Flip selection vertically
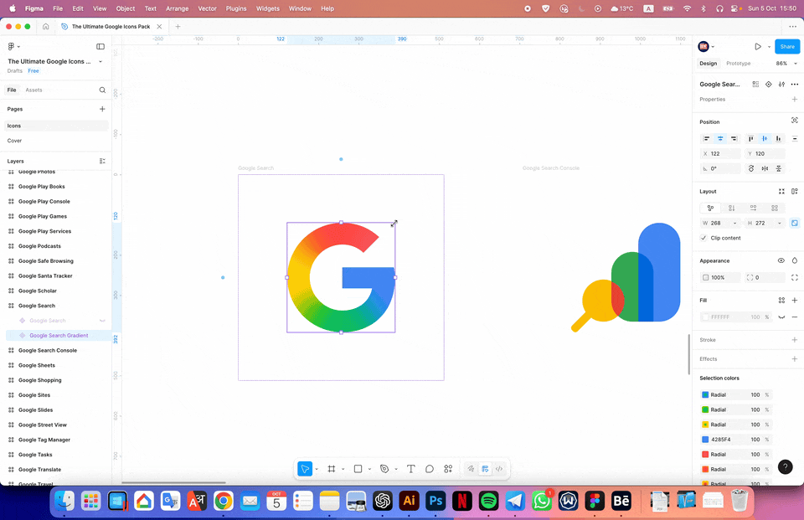804x520 pixels. (778, 168)
